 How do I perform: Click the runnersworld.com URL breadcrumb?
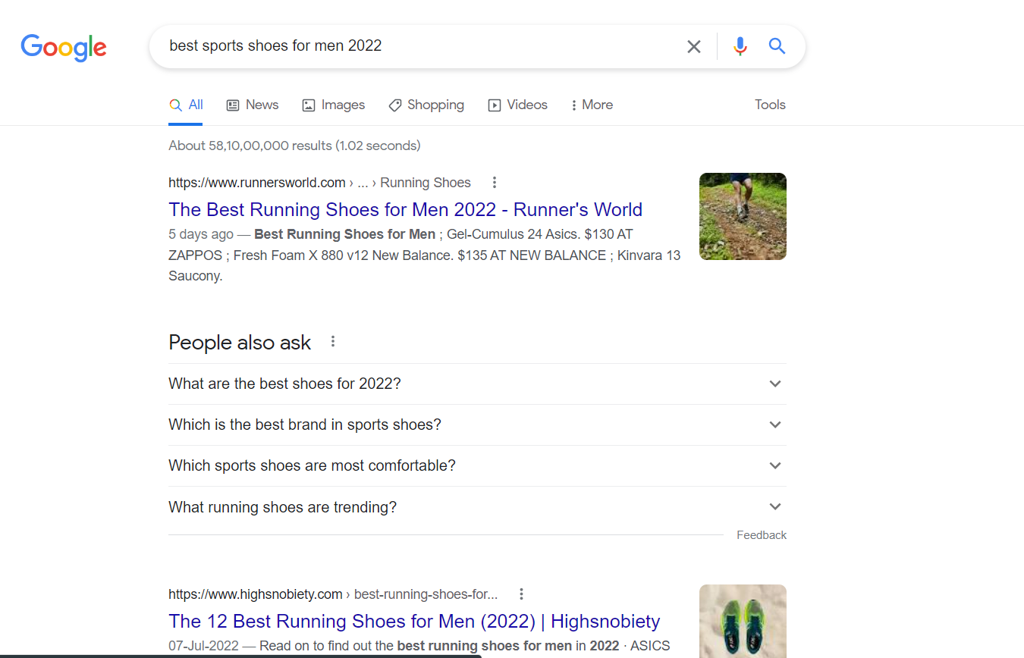pos(319,183)
